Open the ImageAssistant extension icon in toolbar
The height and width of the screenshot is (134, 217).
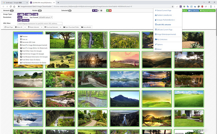point(181,6)
